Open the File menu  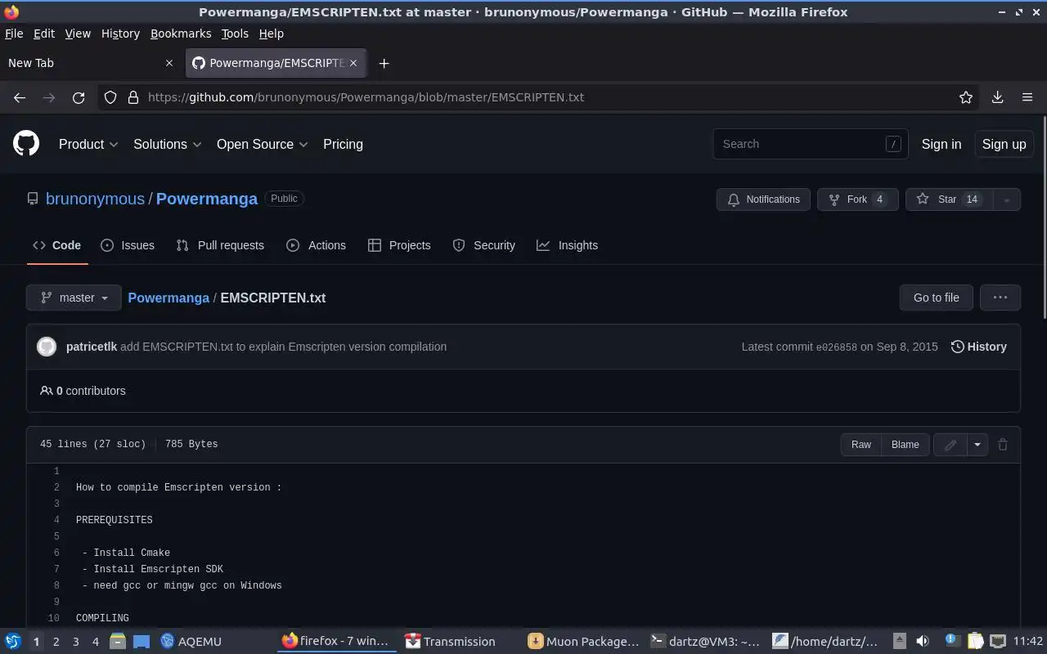(14, 34)
